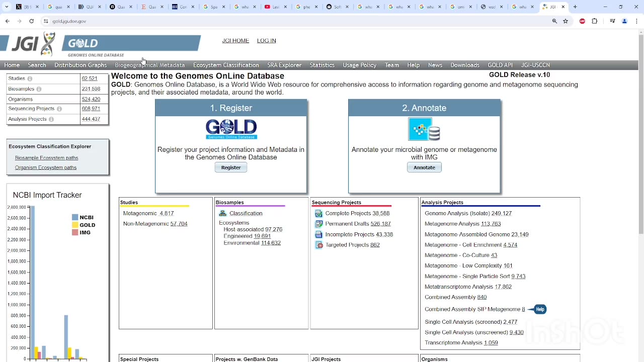The height and width of the screenshot is (362, 644).
Task: Click info icon next to Biosamples
Action: pyautogui.click(x=39, y=89)
